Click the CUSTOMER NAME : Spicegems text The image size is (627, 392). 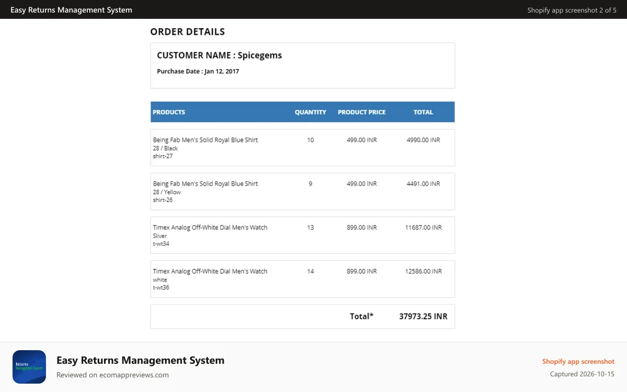point(219,55)
